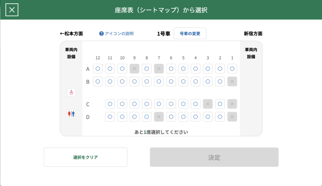Select seat 12A
The image size is (322, 186).
coord(98,69)
